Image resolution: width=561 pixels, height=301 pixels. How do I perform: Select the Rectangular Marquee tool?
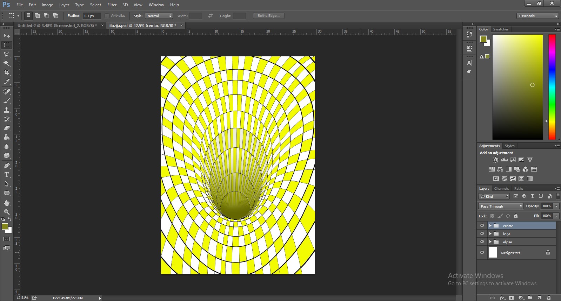point(7,45)
